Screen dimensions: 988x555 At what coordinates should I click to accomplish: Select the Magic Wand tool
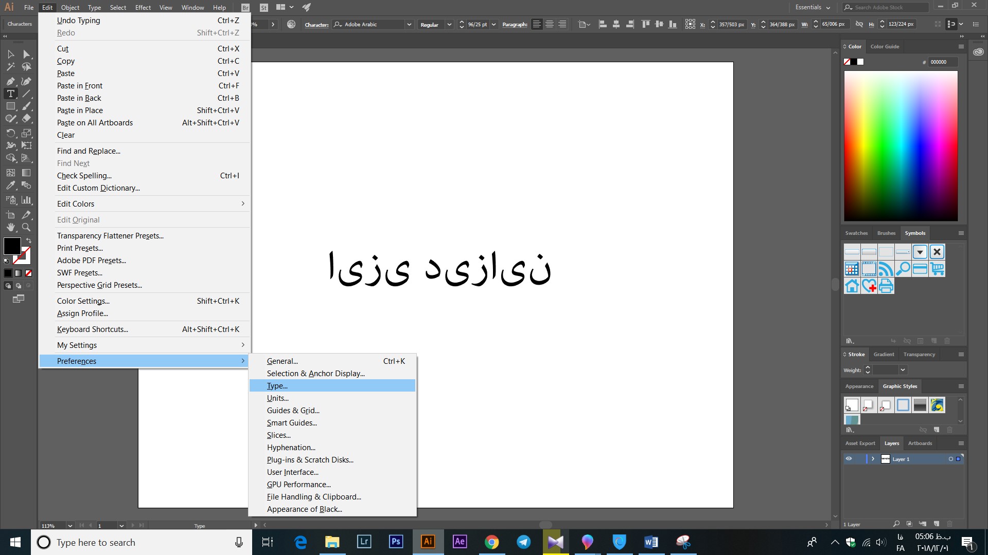[x=10, y=67]
